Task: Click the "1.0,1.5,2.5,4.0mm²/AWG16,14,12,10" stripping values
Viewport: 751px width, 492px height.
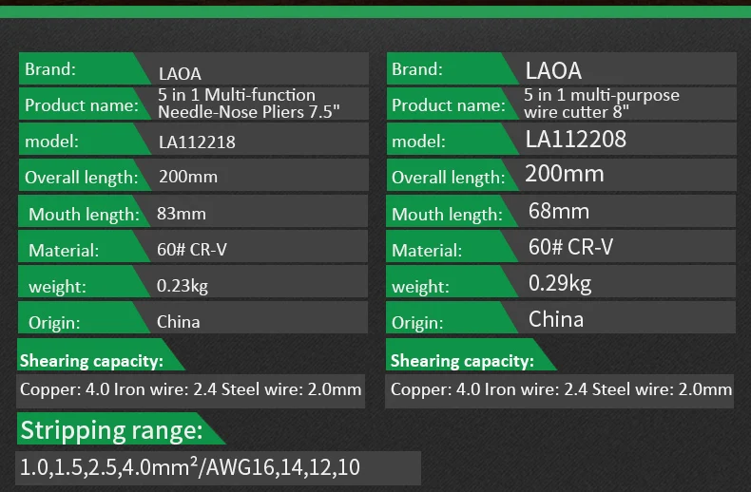Action: click(x=190, y=466)
